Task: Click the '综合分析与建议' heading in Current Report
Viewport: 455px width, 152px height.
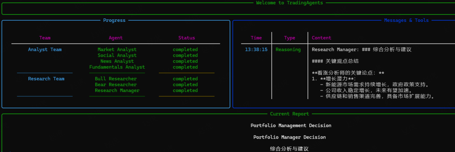Action: pos(289,149)
